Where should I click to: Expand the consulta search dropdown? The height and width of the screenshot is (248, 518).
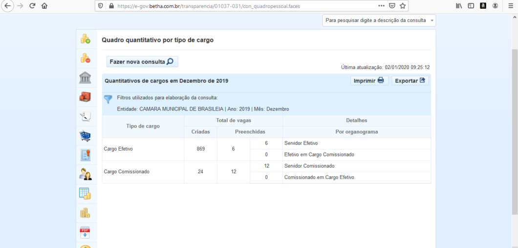(379, 21)
